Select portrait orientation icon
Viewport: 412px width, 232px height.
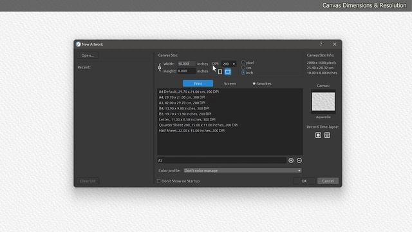click(220, 72)
